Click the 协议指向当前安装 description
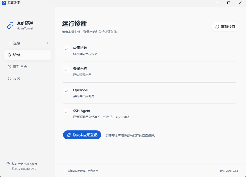 [x=85, y=54]
